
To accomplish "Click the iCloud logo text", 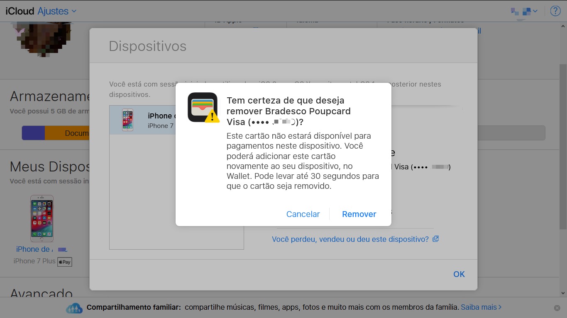I will point(20,11).
